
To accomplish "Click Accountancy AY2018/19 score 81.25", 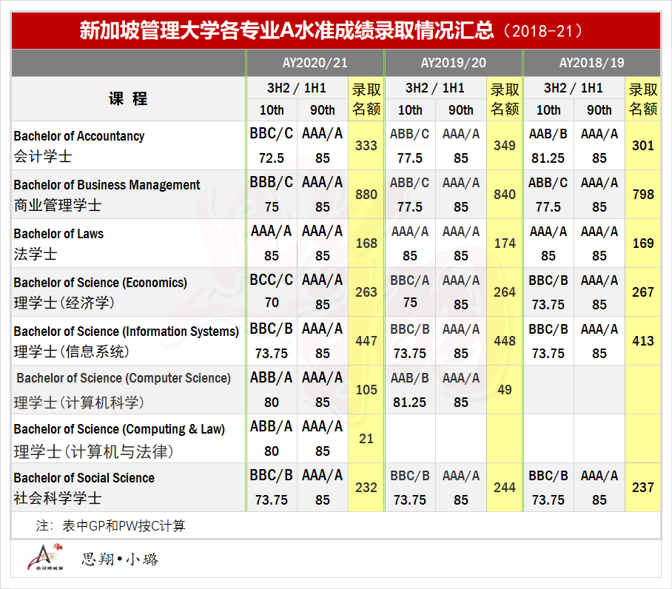I will (x=548, y=158).
